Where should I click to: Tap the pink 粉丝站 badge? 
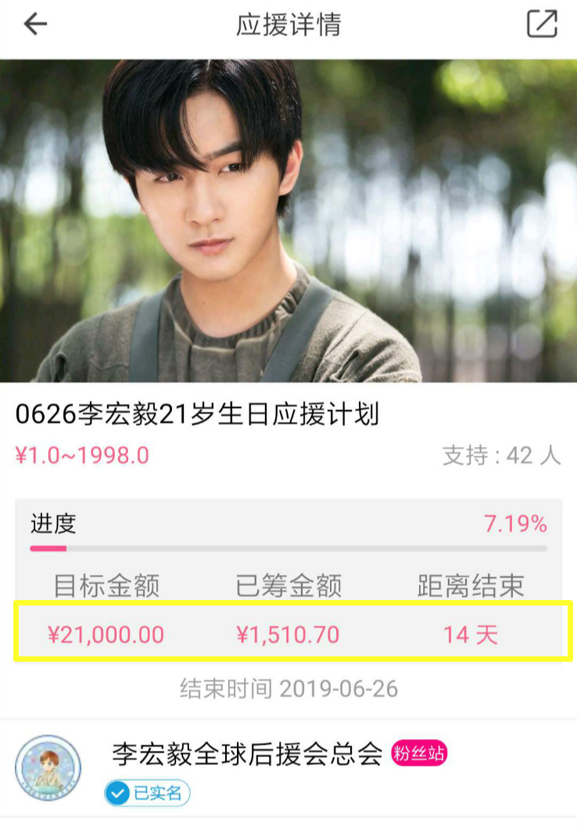click(419, 753)
